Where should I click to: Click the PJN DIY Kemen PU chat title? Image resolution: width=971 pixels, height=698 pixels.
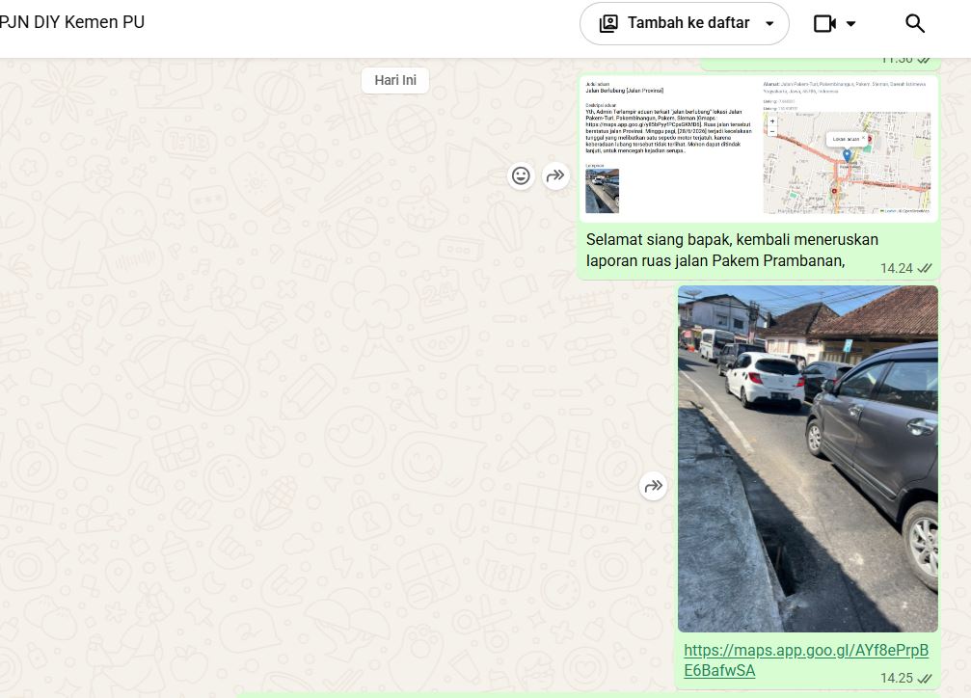point(71,22)
